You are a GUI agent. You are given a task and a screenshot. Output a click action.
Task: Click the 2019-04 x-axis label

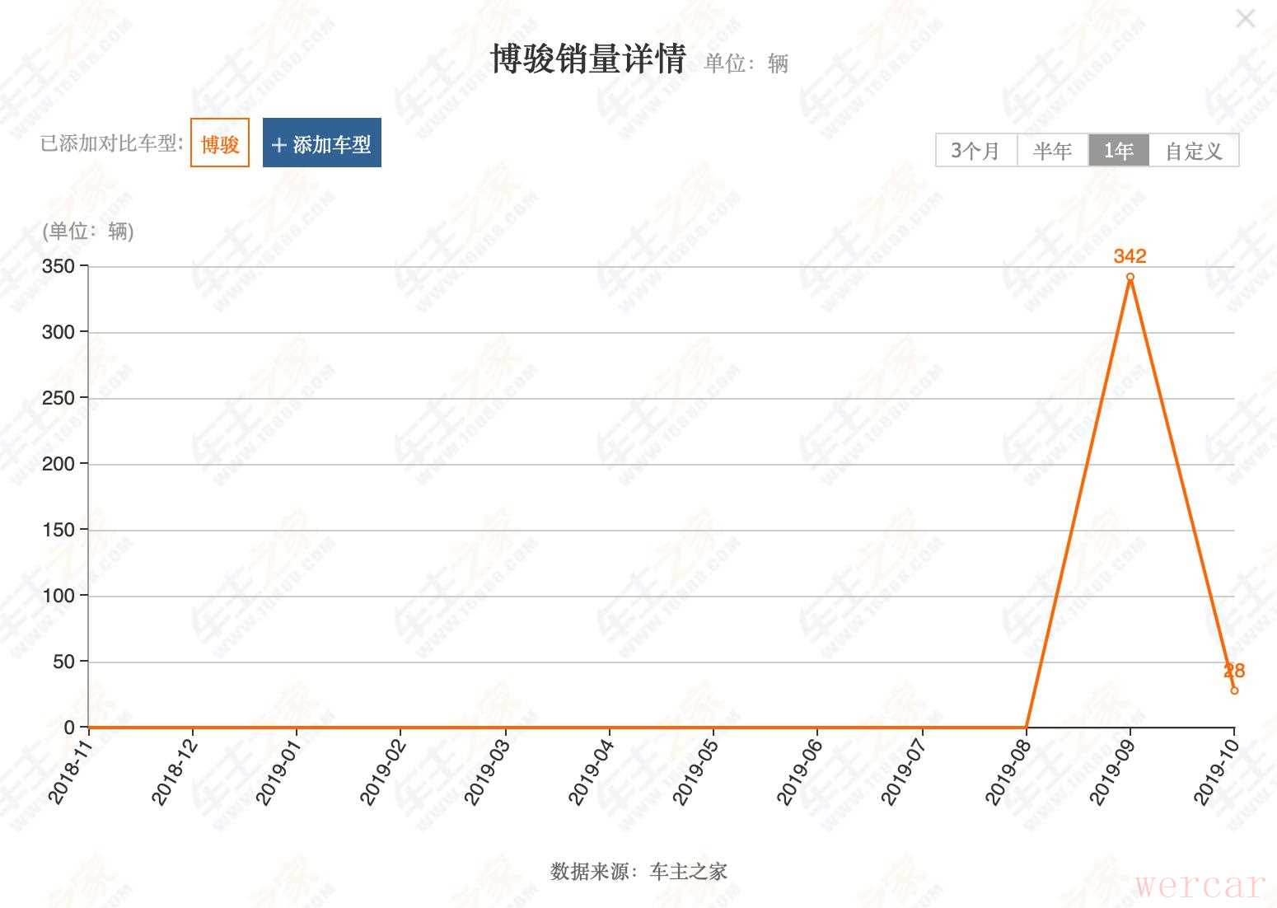[x=592, y=771]
